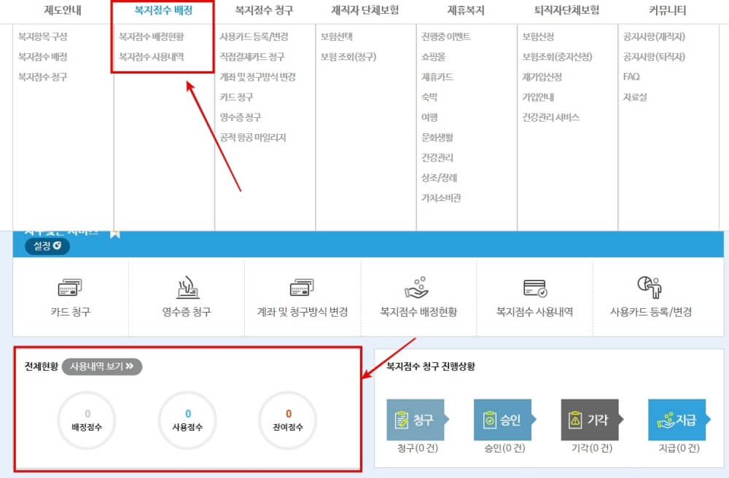The width and height of the screenshot is (729, 478).
Task: Select 카드 청구 submenu item
Action: click(x=237, y=97)
